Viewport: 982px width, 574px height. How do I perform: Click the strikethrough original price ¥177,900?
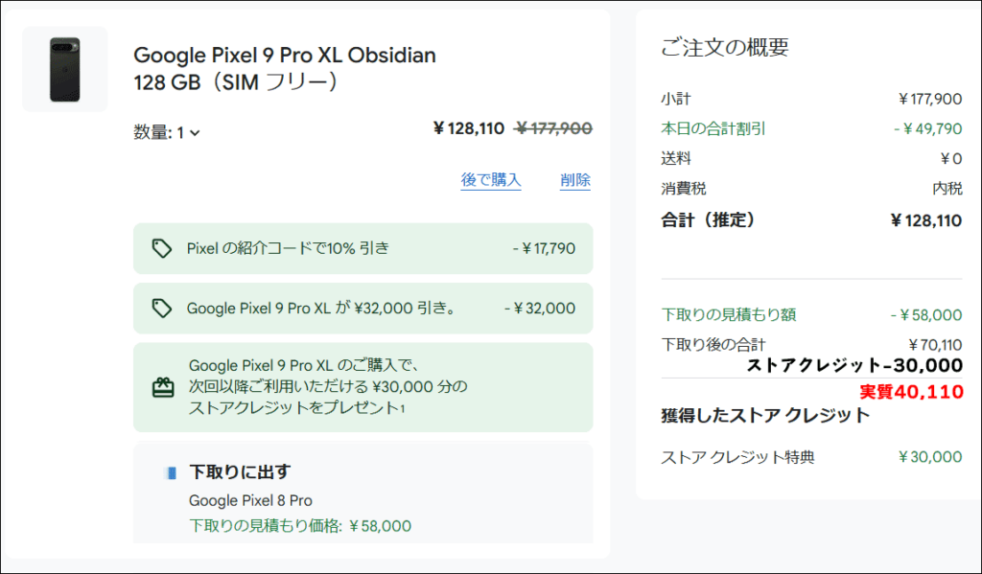coord(553,128)
